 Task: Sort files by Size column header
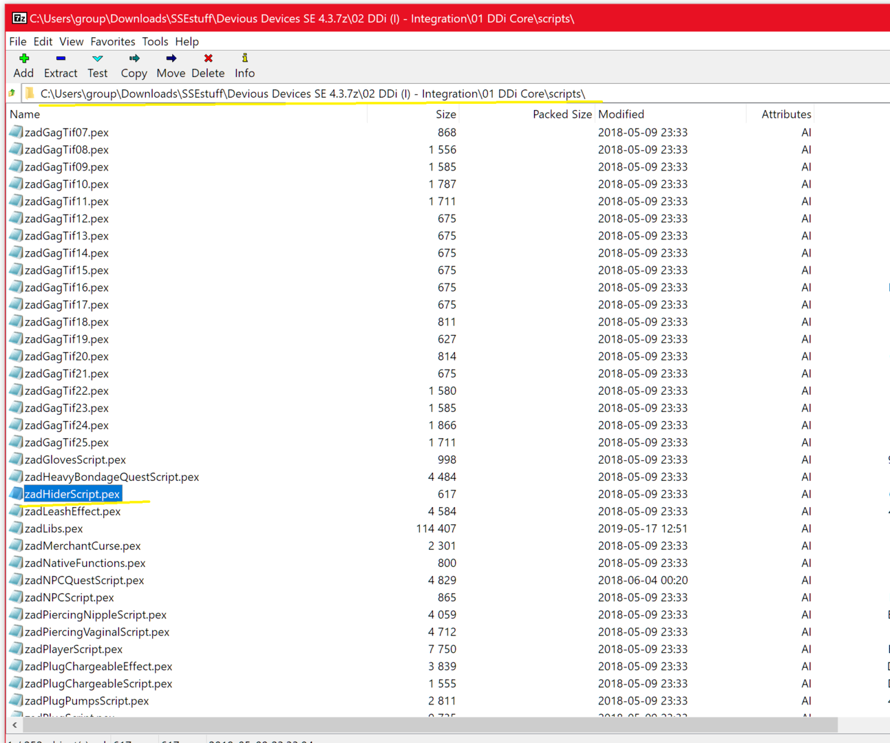click(413, 114)
